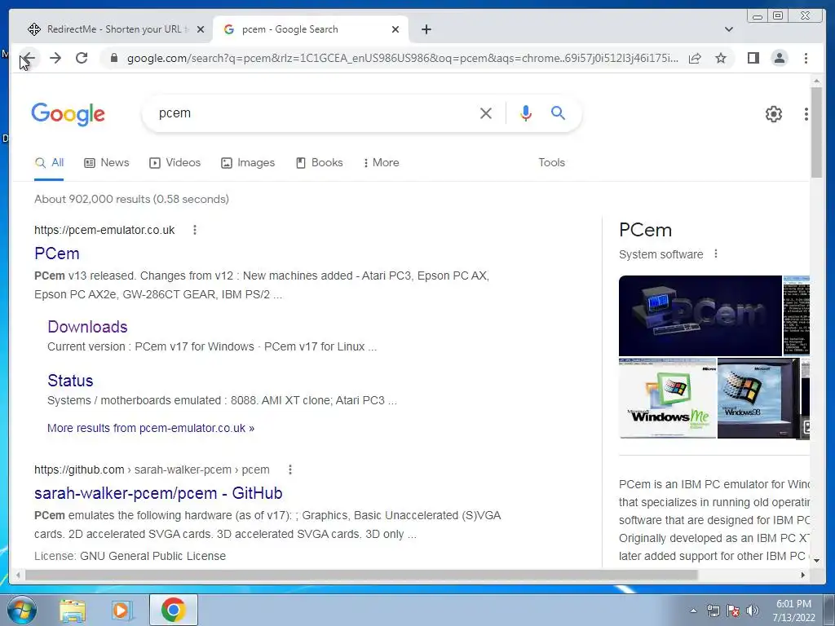The width and height of the screenshot is (835, 626).
Task: Open options dots beside System software
Action: click(x=716, y=254)
